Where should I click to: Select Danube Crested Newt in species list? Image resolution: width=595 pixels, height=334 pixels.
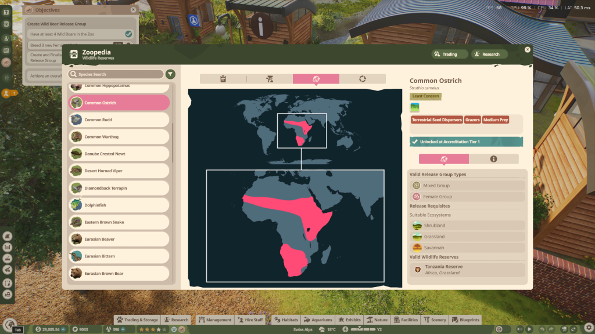click(x=119, y=154)
